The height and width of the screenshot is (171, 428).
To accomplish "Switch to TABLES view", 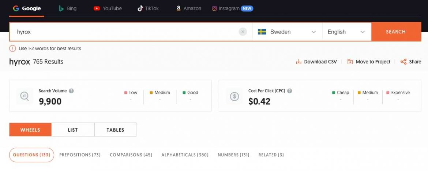I will tap(116, 130).
